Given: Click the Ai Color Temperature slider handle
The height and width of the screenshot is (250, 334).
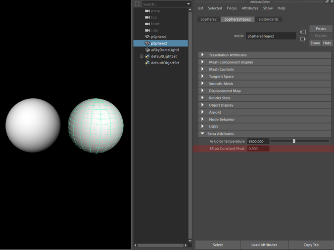Looking at the screenshot, I should (x=294, y=141).
